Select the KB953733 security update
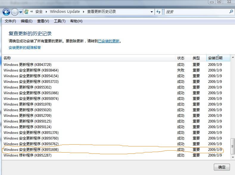This screenshot has width=235, height=175. [116, 82]
